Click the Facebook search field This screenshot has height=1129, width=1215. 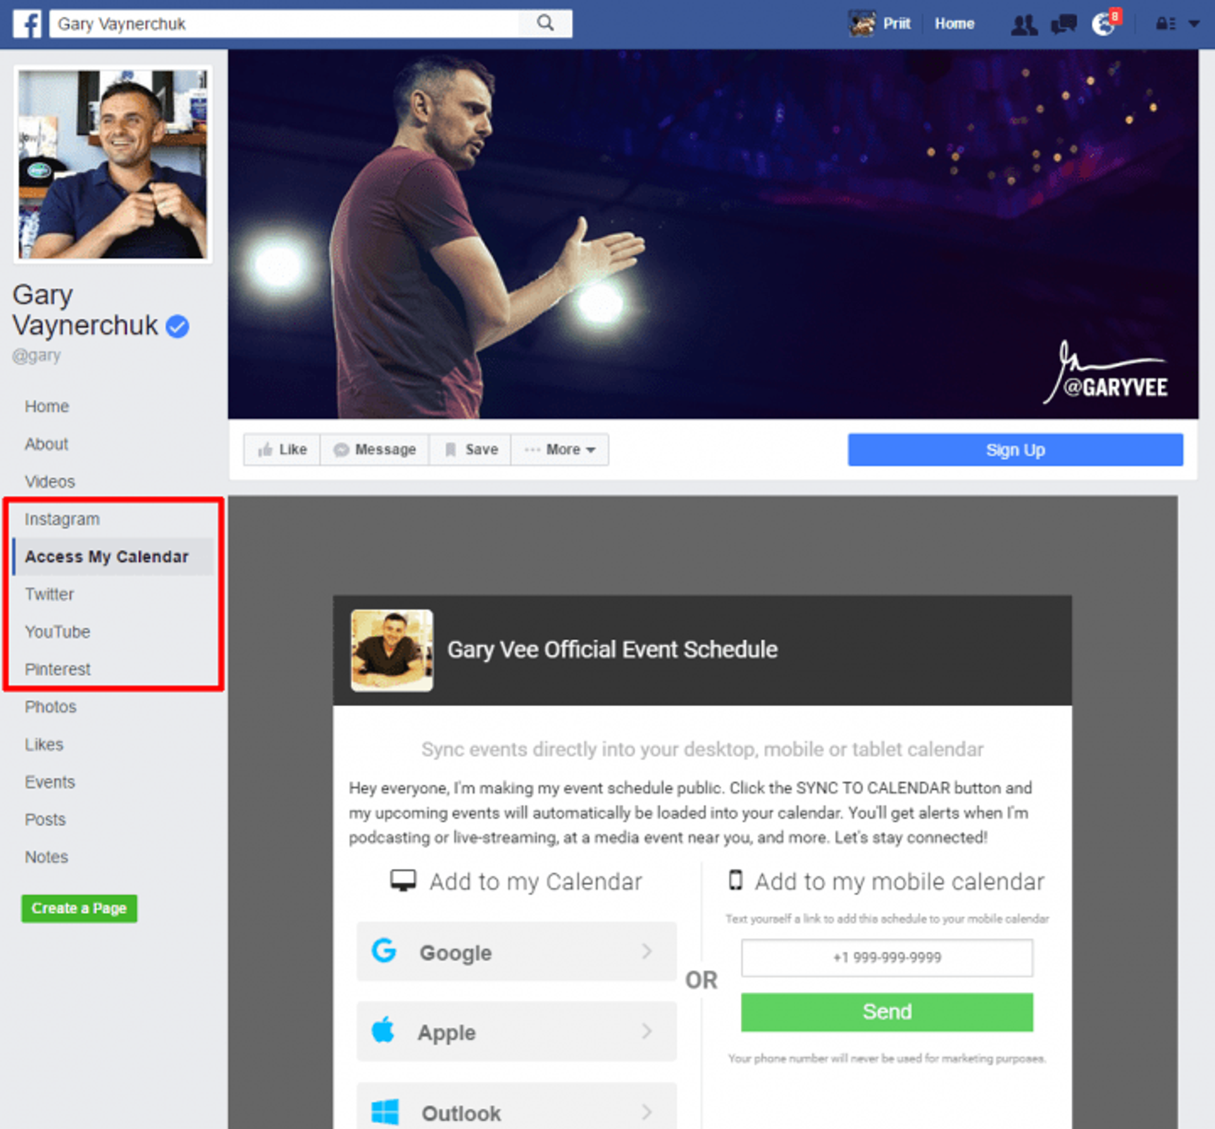coord(283,24)
